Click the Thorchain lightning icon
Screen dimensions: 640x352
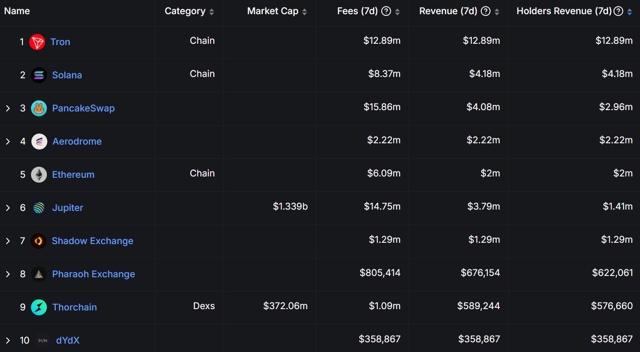click(x=39, y=307)
